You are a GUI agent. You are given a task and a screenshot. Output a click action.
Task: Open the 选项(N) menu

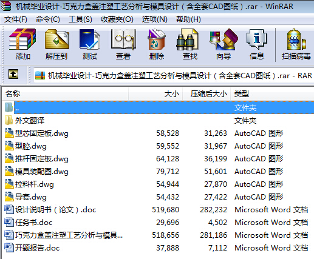[x=154, y=19]
